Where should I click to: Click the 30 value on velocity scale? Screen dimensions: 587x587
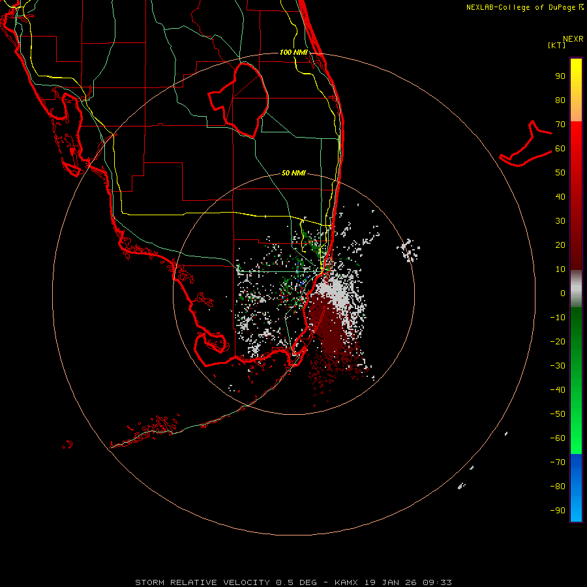(560, 221)
